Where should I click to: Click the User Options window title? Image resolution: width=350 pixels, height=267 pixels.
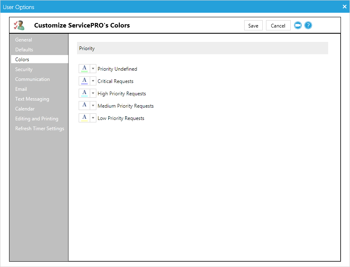click(x=19, y=7)
